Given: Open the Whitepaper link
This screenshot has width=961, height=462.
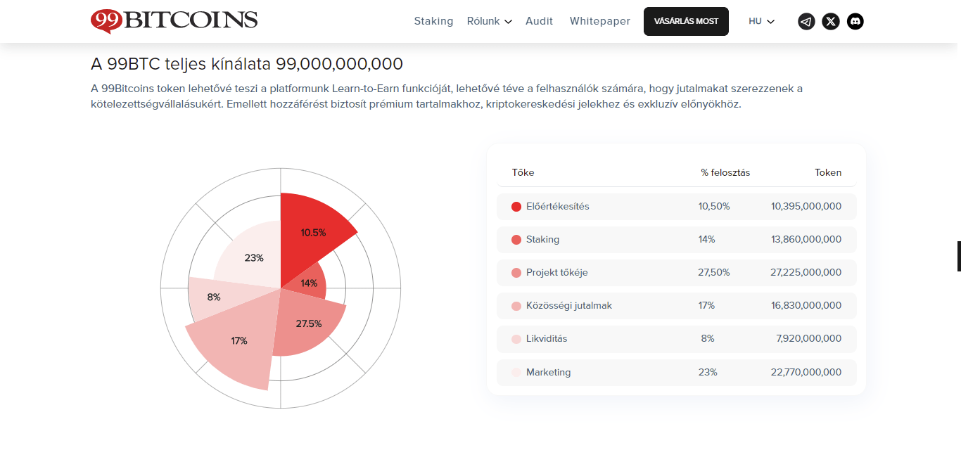Looking at the screenshot, I should tap(600, 21).
